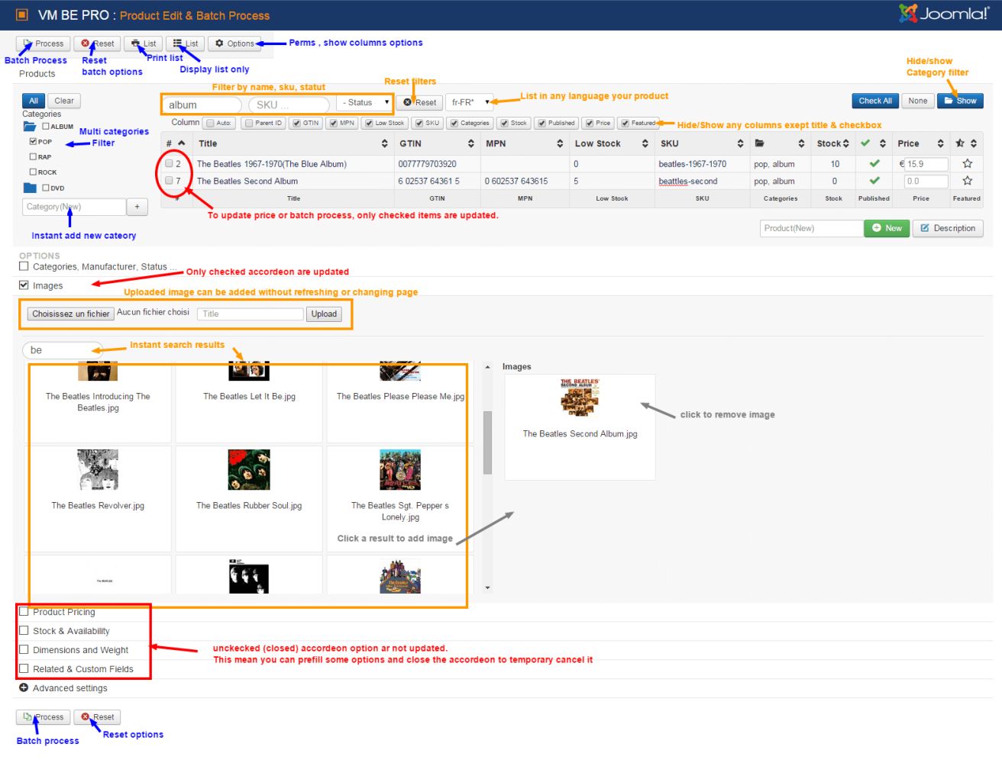Click the sort arrows on Price column
Viewport: 1002px width, 763px height.
click(x=940, y=143)
